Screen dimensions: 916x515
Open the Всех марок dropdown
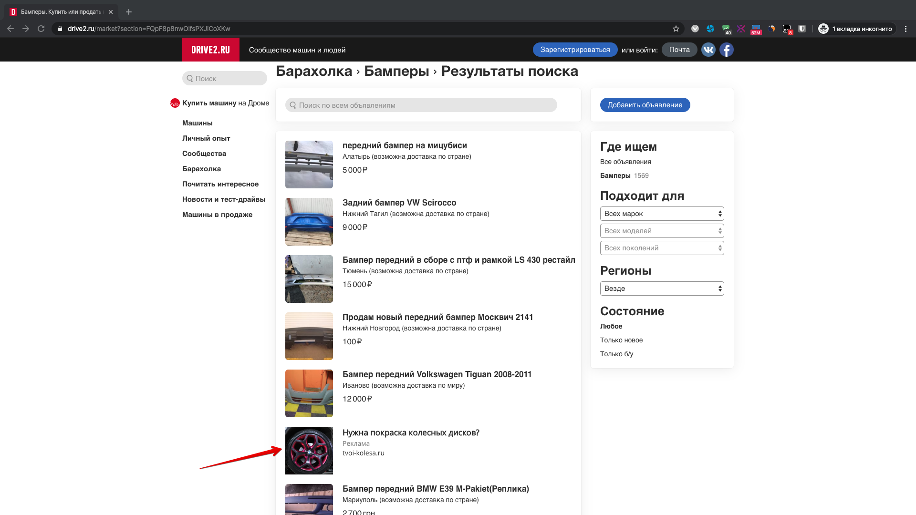(x=662, y=213)
